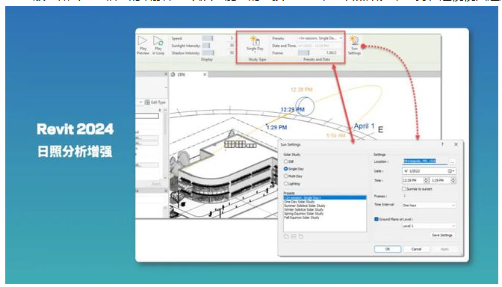Open the Presets dropdown in the ribbon
Viewport: 502px width, 287px height.
pyautogui.click(x=341, y=38)
